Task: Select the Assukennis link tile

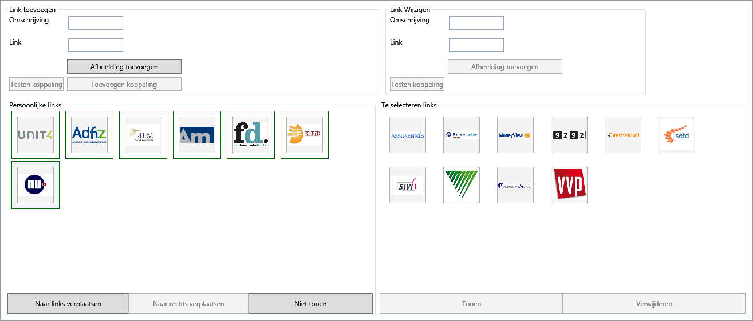Action: pos(408,135)
